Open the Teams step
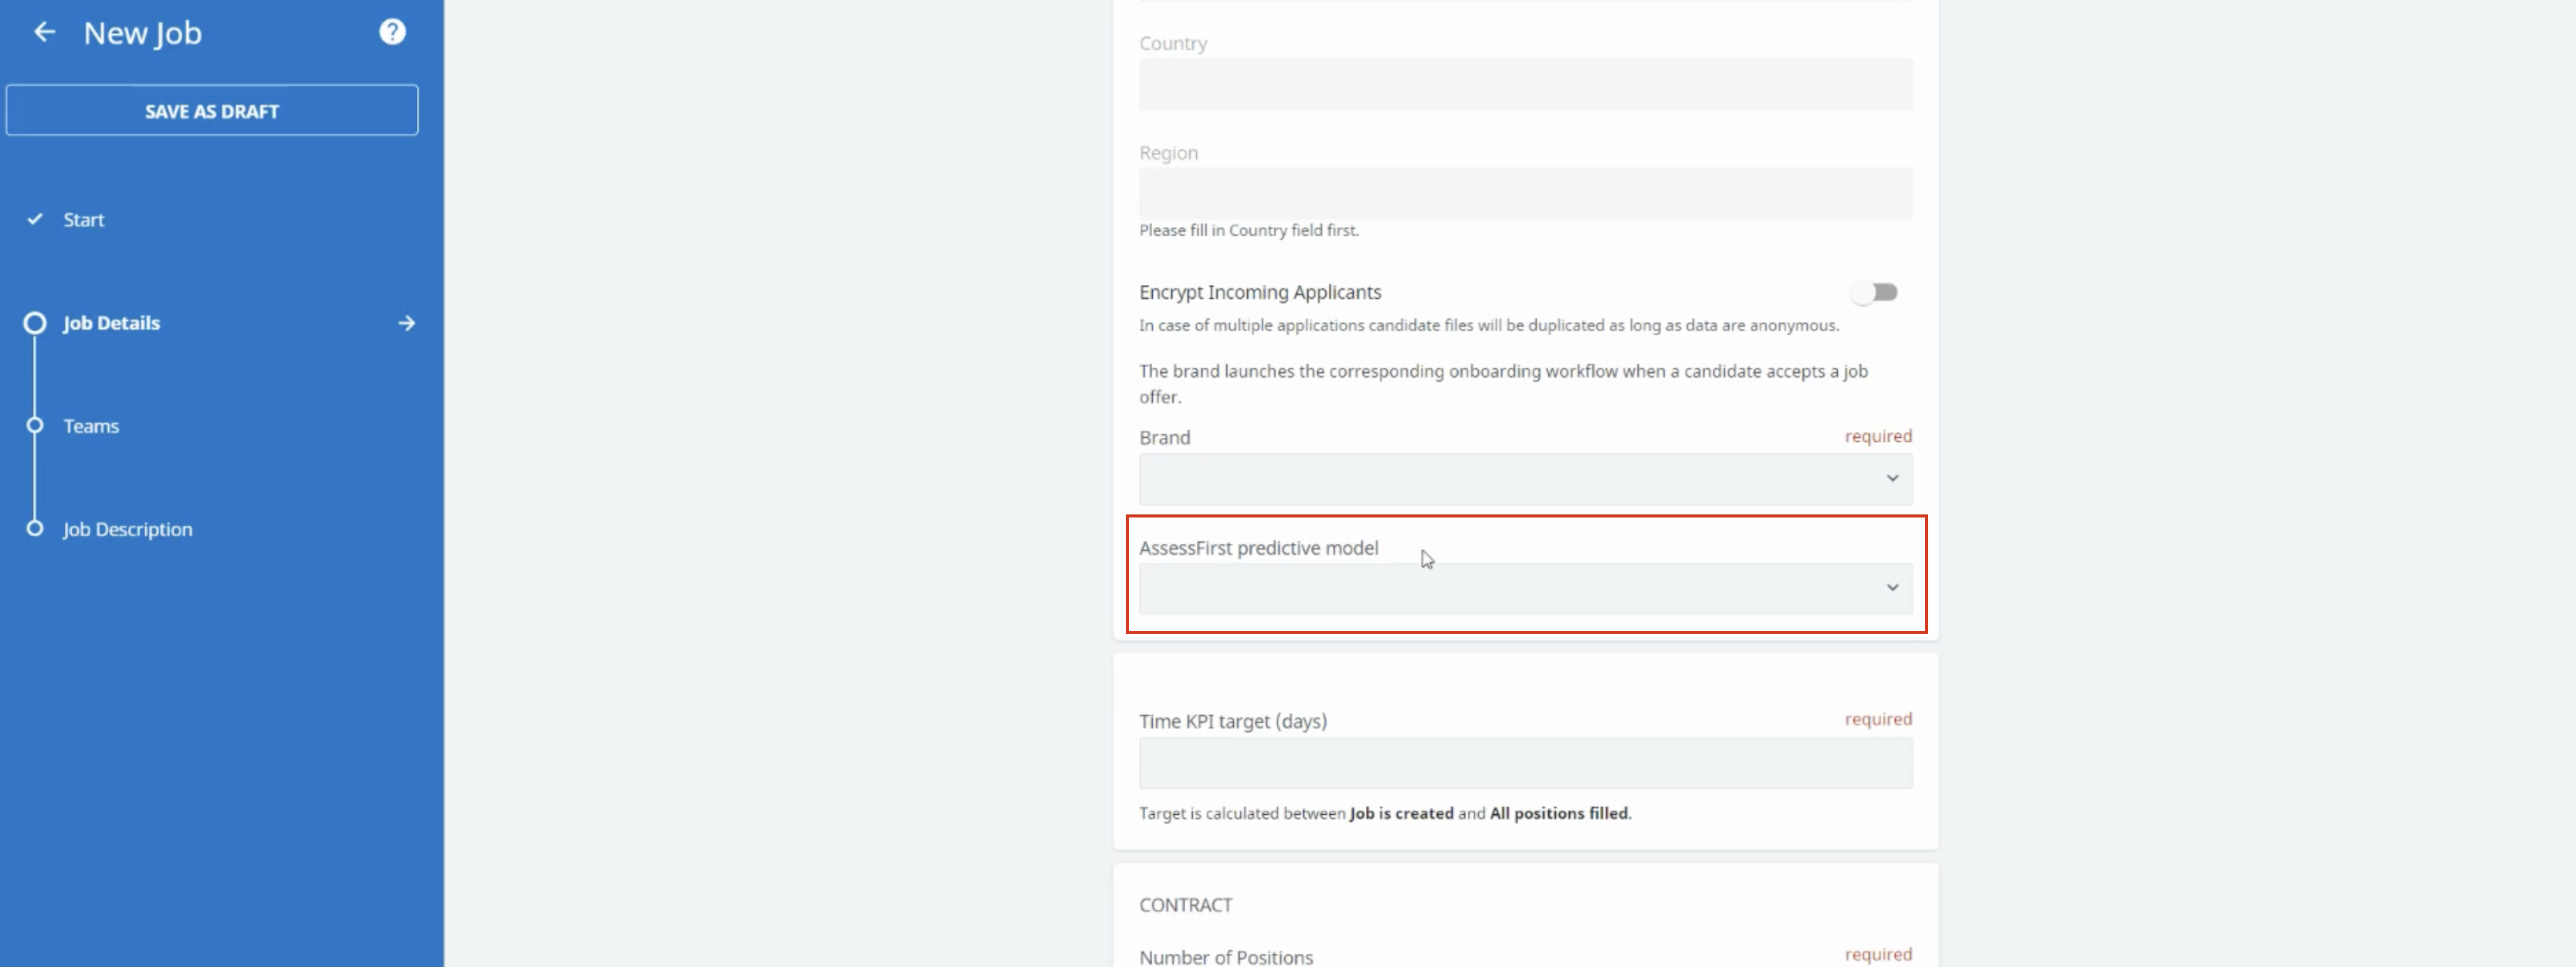The width and height of the screenshot is (2576, 967). (91, 426)
